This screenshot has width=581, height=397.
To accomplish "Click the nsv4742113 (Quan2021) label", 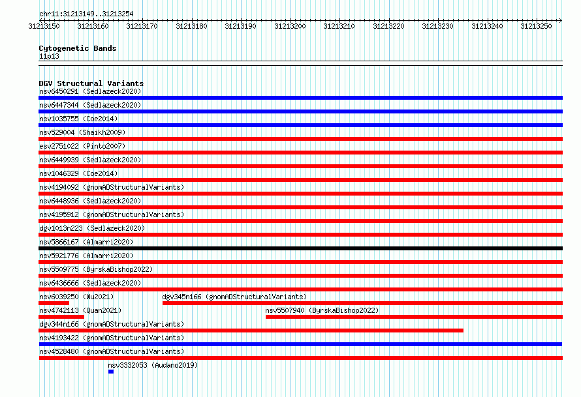I will coord(80,310).
